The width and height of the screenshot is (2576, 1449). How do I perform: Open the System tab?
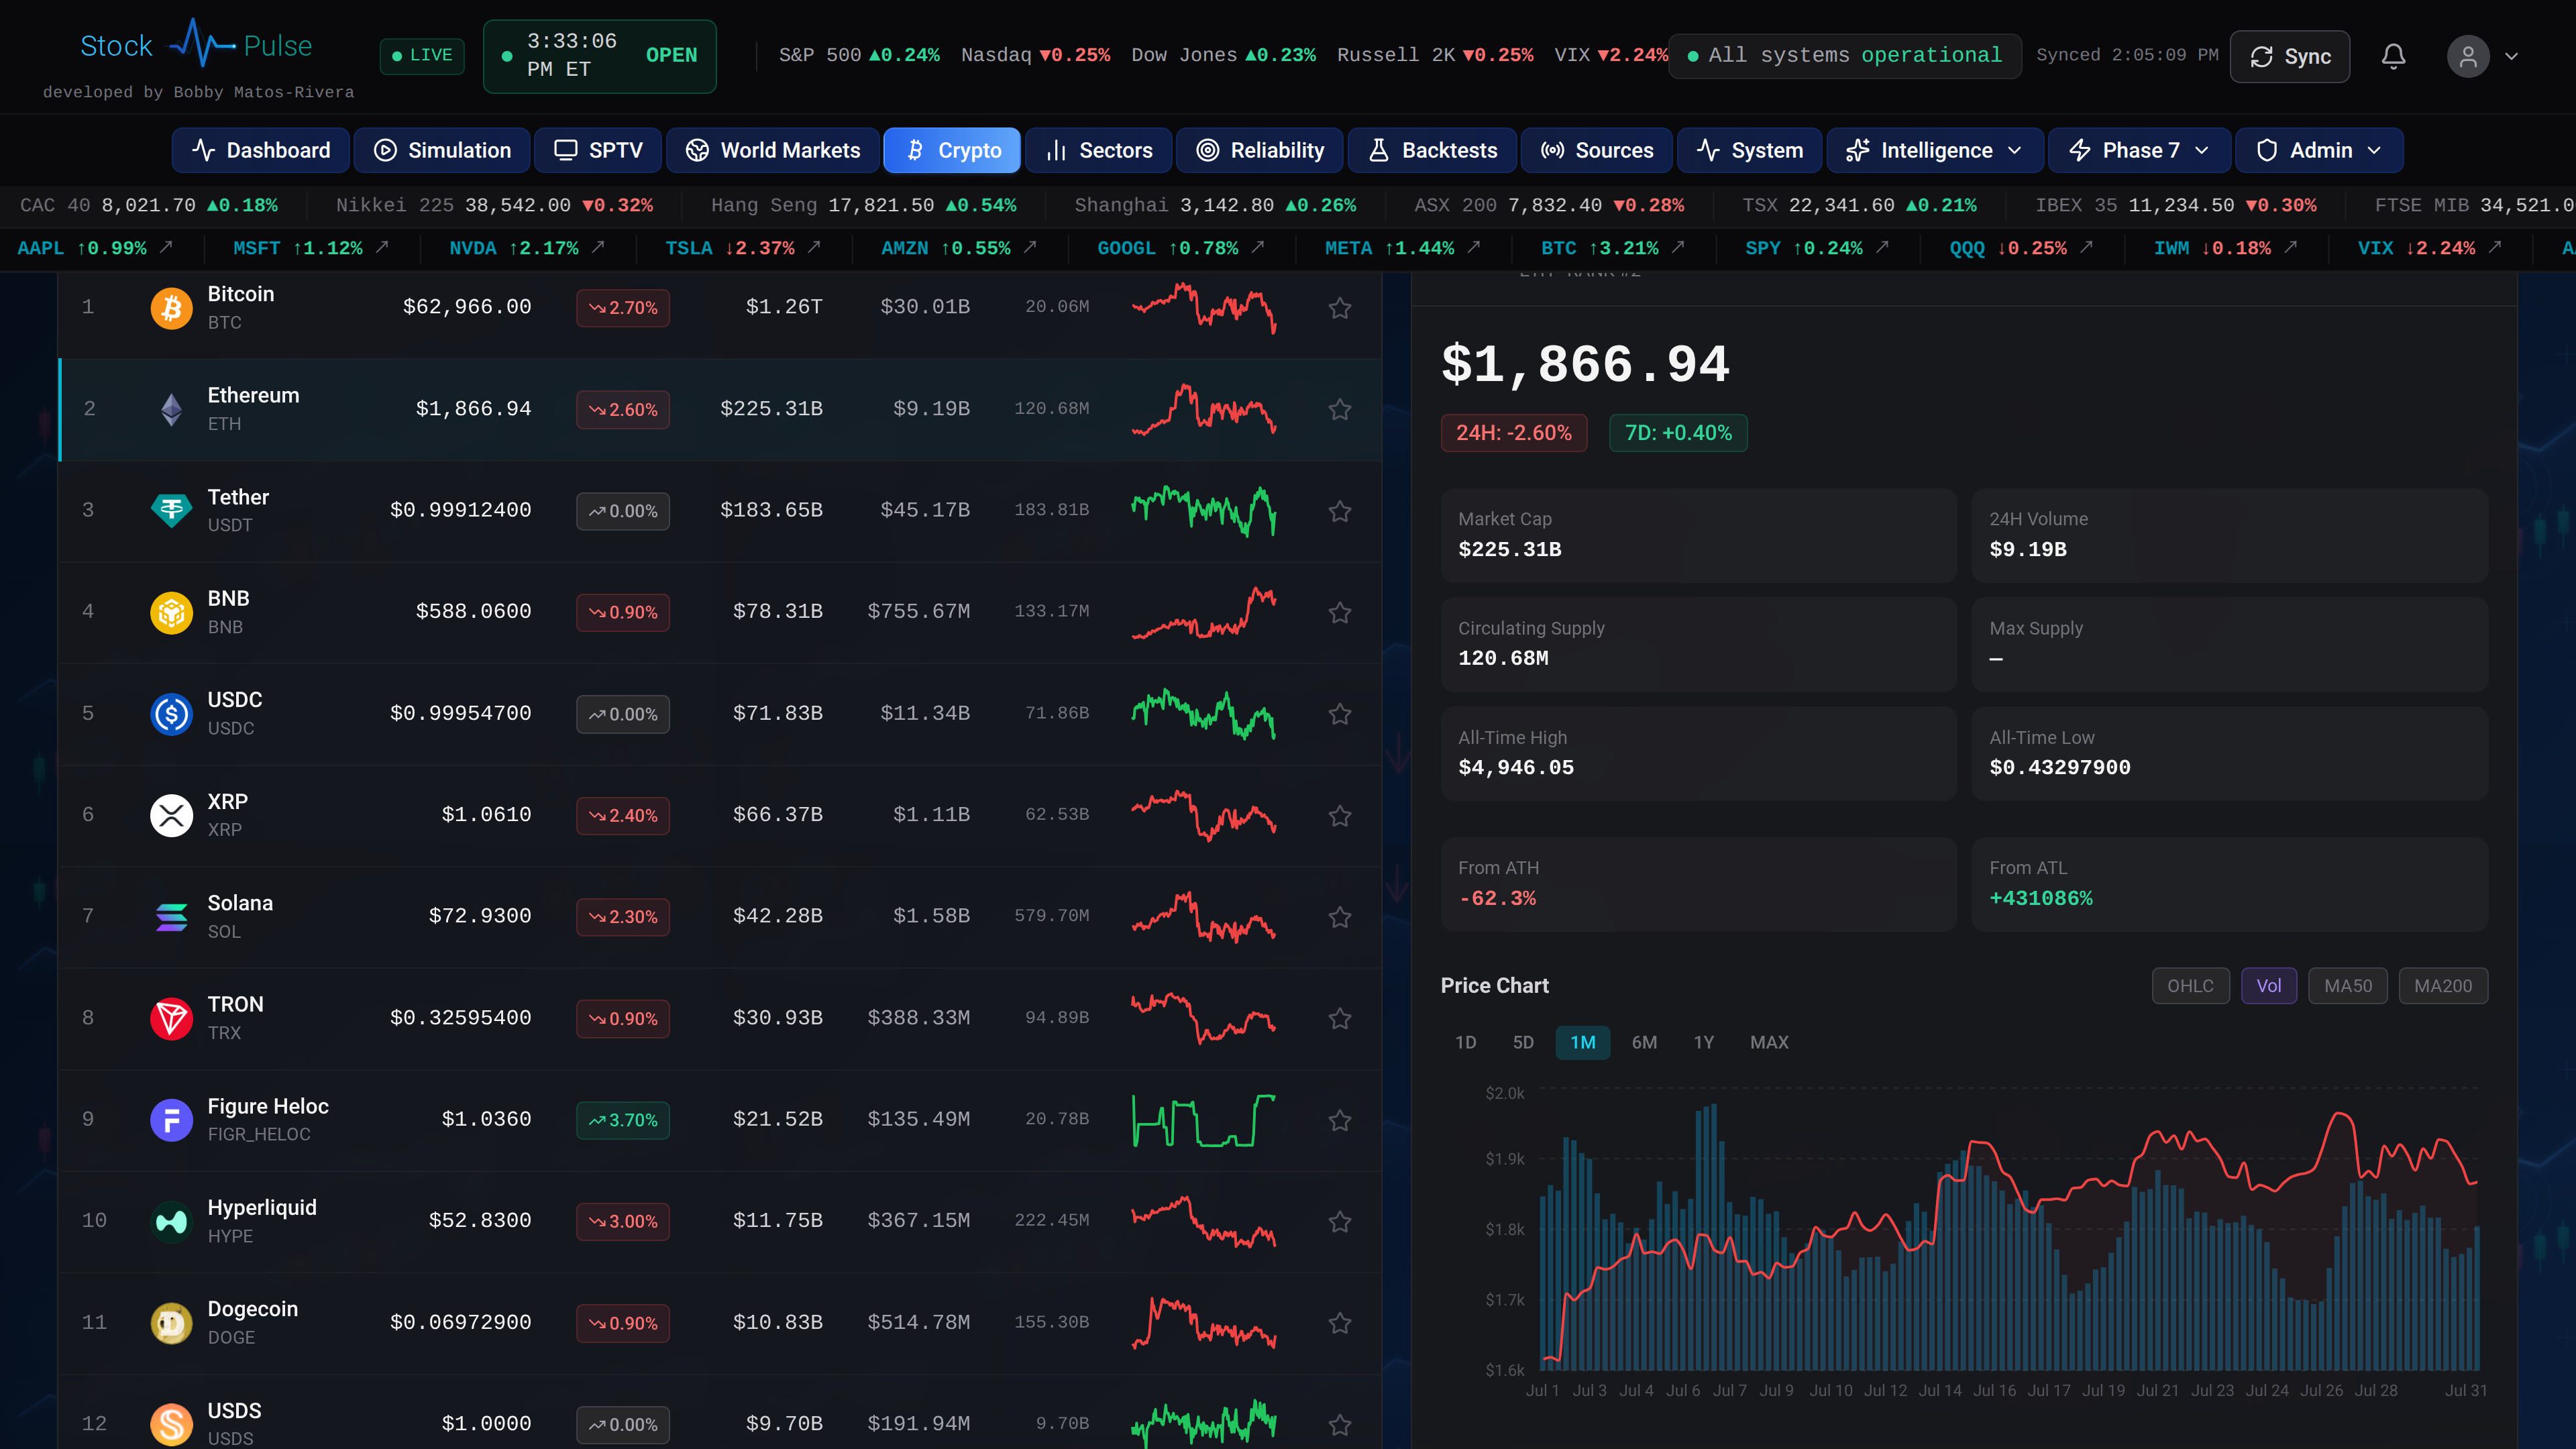pyautogui.click(x=1750, y=150)
